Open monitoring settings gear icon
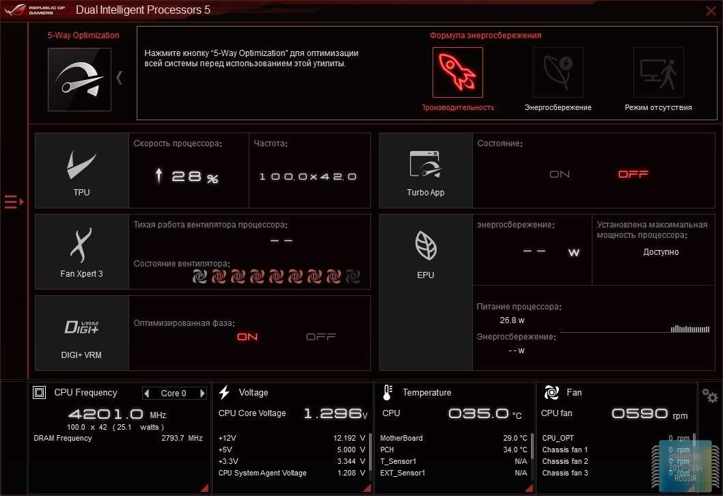Screen dimensions: 723x496 [710, 396]
